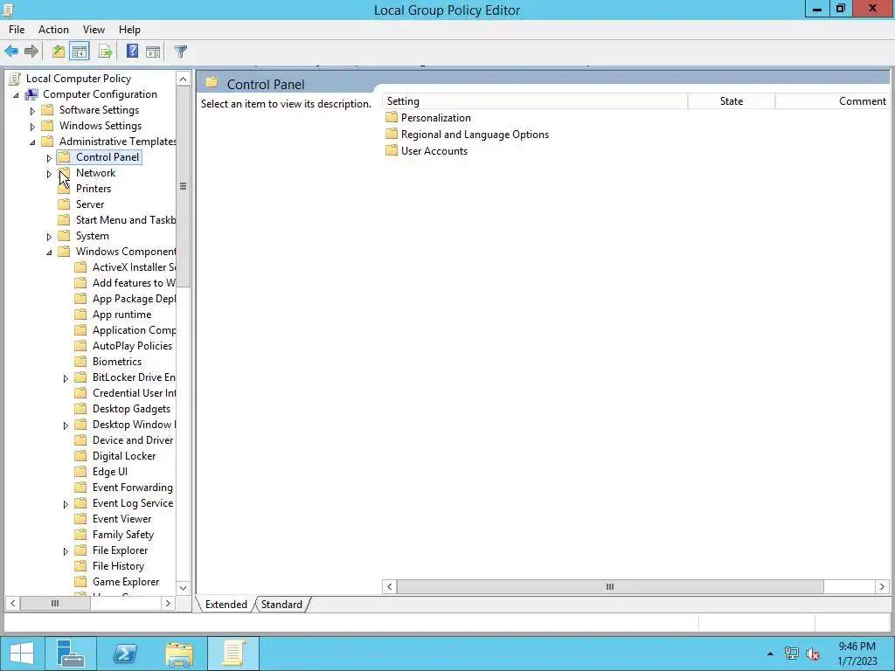The width and height of the screenshot is (895, 671).
Task: Click Group Policy Editor taskbar icon
Action: pyautogui.click(x=233, y=654)
